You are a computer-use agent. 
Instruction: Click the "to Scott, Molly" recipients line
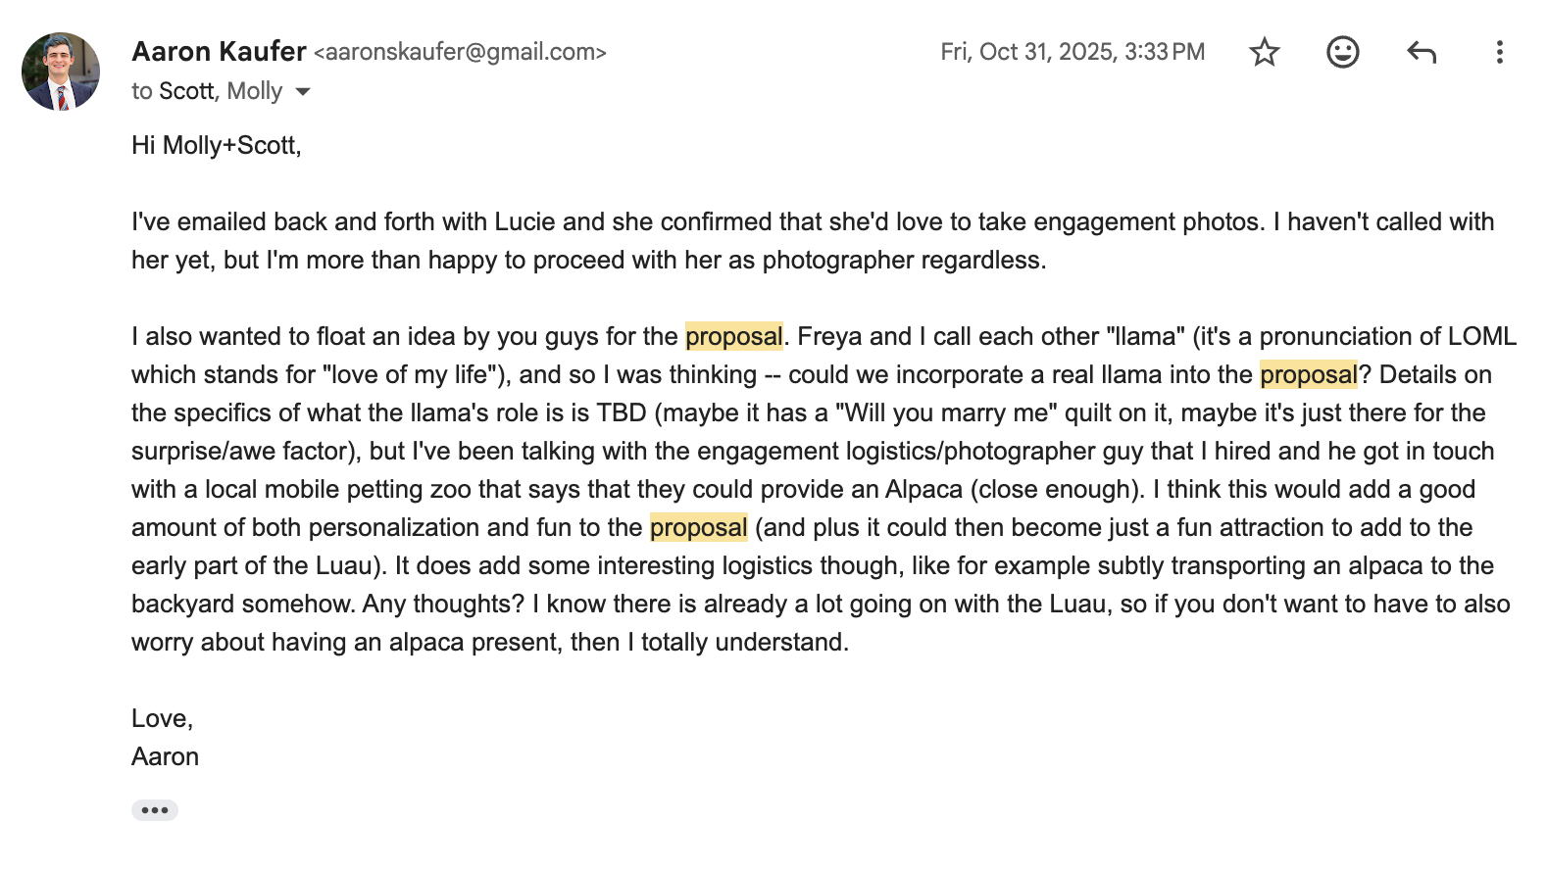207,91
